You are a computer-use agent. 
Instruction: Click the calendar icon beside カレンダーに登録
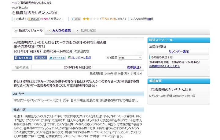[x=69, y=57]
